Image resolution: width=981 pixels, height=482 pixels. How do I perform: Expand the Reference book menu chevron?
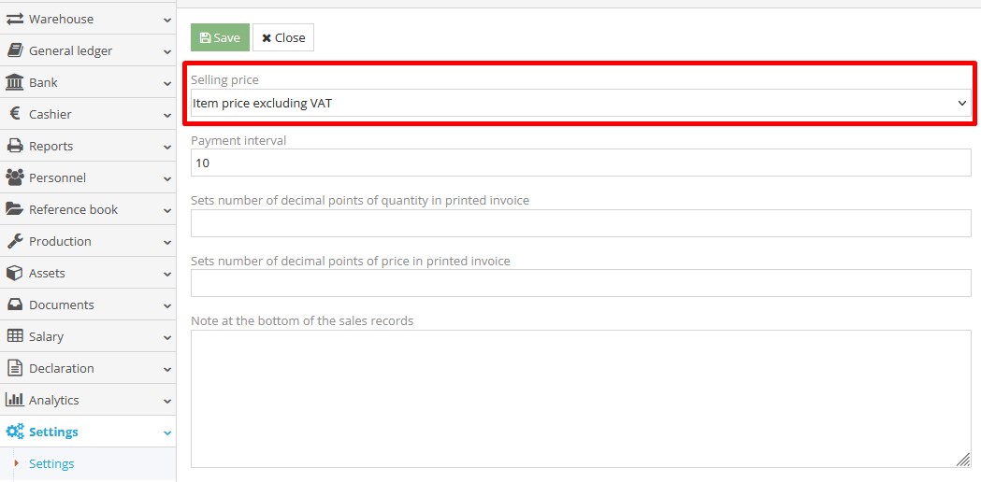[167, 210]
